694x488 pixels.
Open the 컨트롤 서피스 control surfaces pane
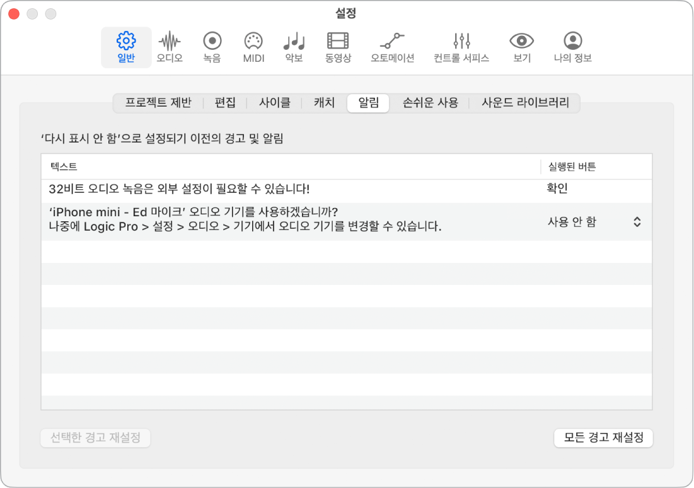pos(461,47)
